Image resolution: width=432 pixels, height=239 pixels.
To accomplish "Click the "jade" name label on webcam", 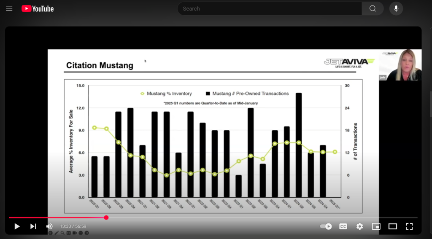I will coord(382,78).
